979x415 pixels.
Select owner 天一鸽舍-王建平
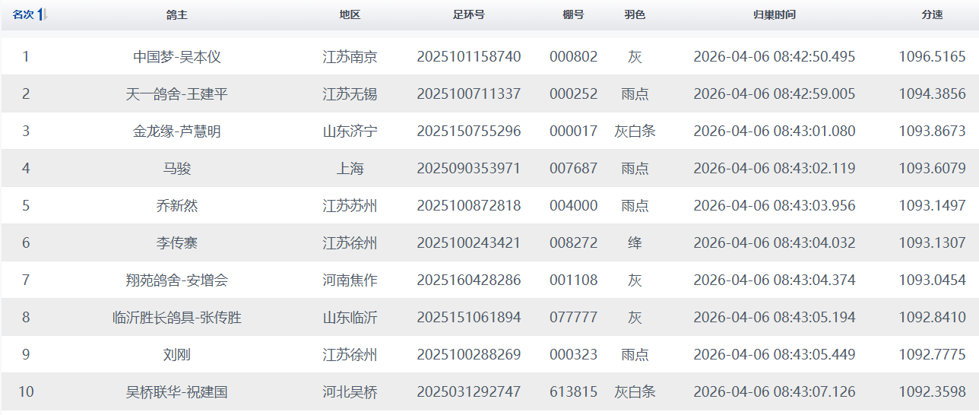(x=177, y=94)
